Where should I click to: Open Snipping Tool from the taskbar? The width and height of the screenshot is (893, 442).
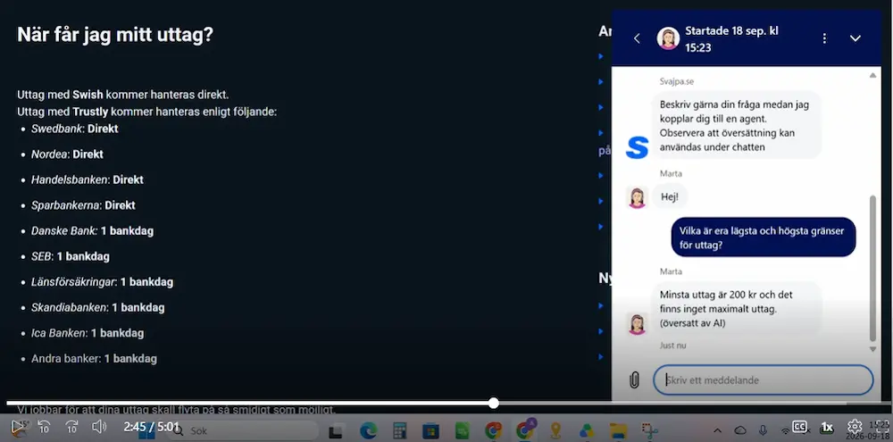649,431
